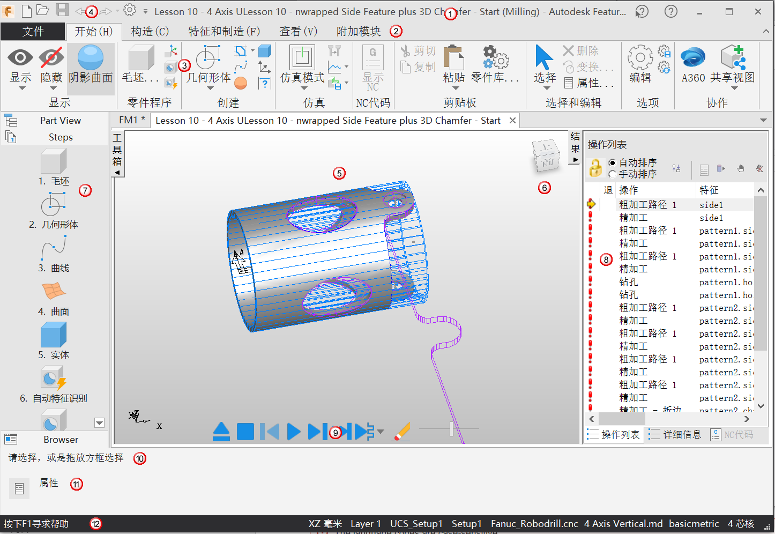Click the 毛坯 stock cube icon in the ribbon
The width and height of the screenshot is (775, 534).
point(141,57)
